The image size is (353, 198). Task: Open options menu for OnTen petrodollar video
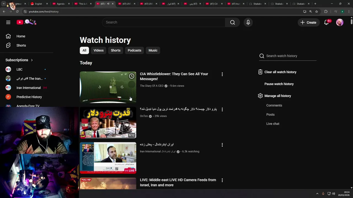222,109
